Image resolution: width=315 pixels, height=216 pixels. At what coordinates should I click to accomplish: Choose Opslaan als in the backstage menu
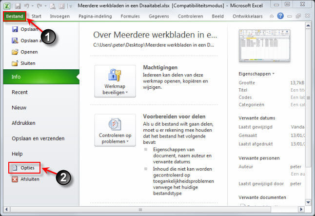tap(27, 40)
